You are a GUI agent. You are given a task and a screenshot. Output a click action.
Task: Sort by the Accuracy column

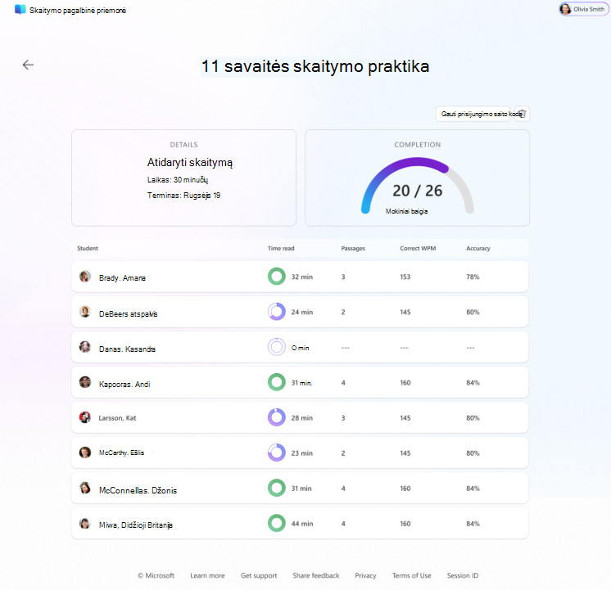click(x=478, y=248)
